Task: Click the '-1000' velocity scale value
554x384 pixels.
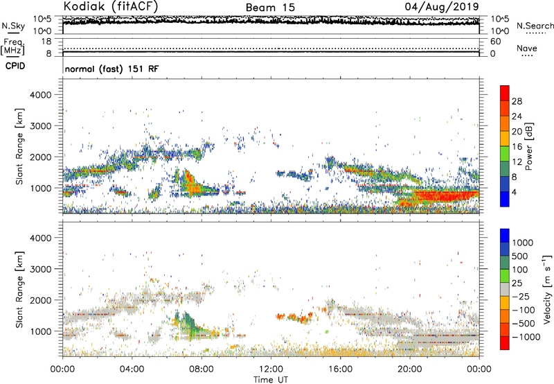Action: coord(526,337)
